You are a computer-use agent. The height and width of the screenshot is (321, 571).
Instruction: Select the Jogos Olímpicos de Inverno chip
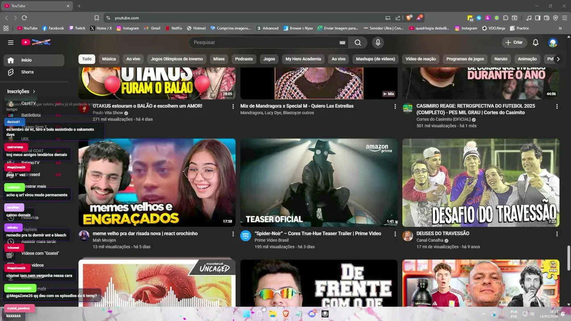pos(177,59)
